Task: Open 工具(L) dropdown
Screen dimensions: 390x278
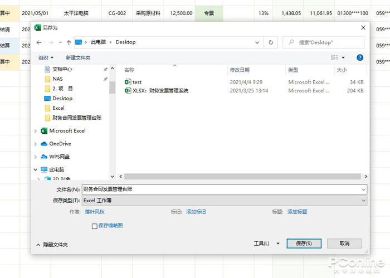Action: [x=266, y=243]
